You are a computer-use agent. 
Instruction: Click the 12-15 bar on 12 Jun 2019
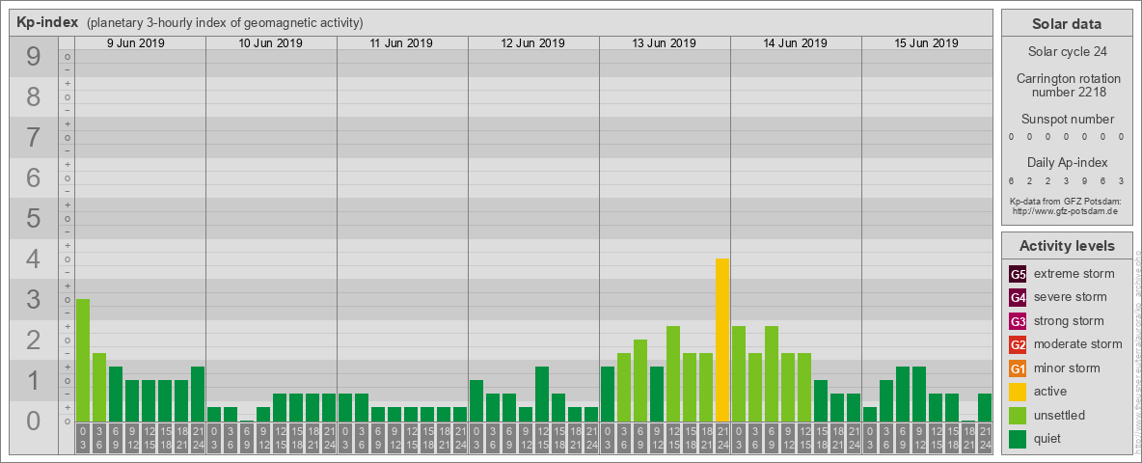(542, 394)
